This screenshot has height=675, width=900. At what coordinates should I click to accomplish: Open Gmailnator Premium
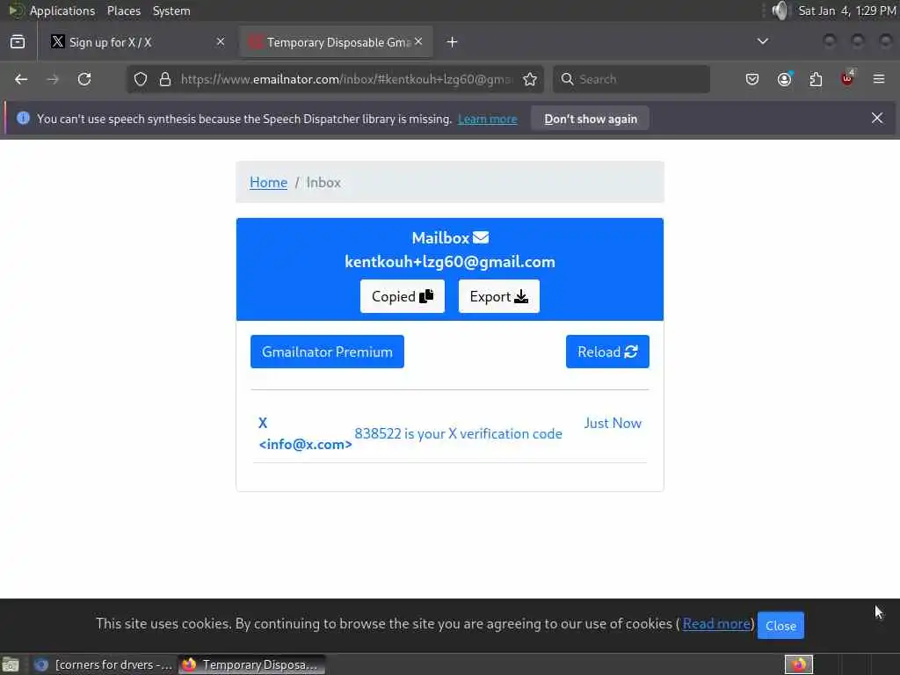coord(327,352)
